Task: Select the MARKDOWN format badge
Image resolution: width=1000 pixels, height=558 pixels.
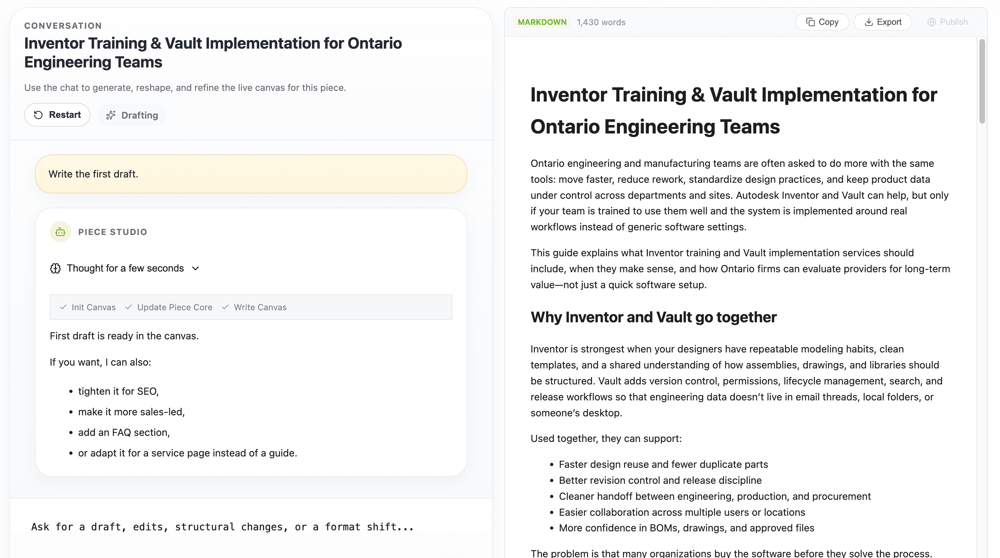Action: click(542, 22)
